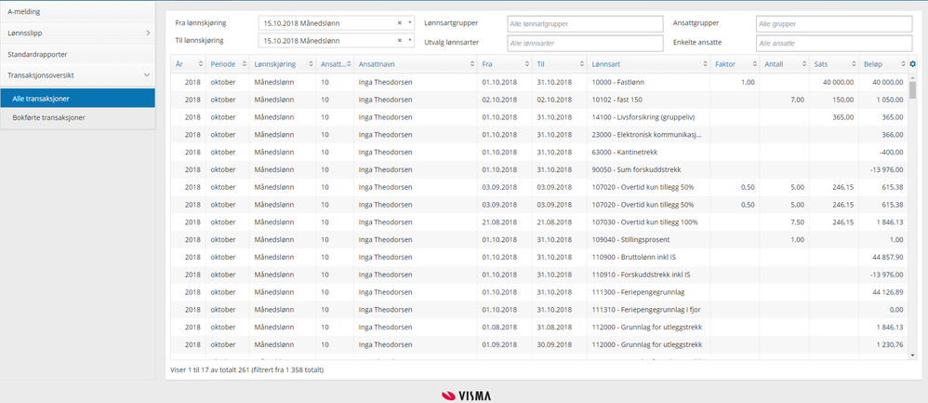
Task: Click the Ansattnavn column header label
Action: (376, 63)
